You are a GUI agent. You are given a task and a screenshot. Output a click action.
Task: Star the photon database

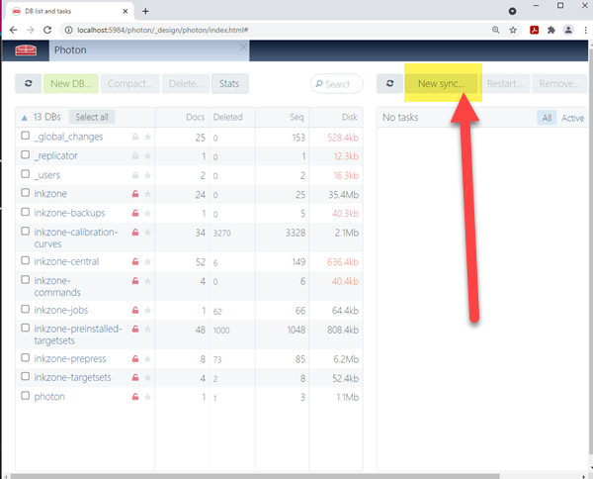pos(147,397)
